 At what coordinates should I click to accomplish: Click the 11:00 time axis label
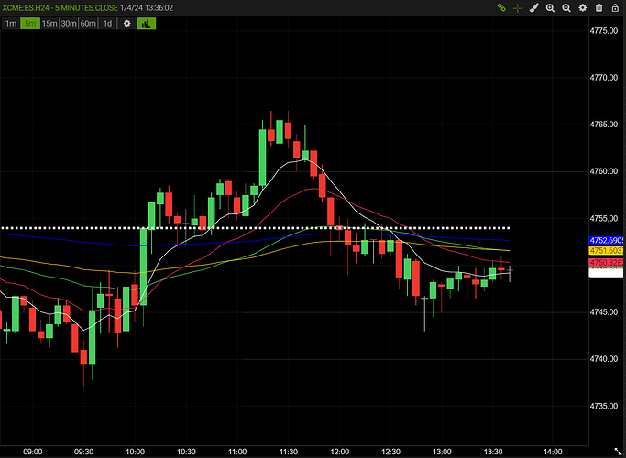click(x=237, y=452)
